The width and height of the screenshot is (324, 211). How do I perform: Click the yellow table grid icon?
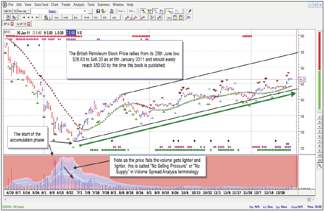pyautogui.click(x=181, y=18)
